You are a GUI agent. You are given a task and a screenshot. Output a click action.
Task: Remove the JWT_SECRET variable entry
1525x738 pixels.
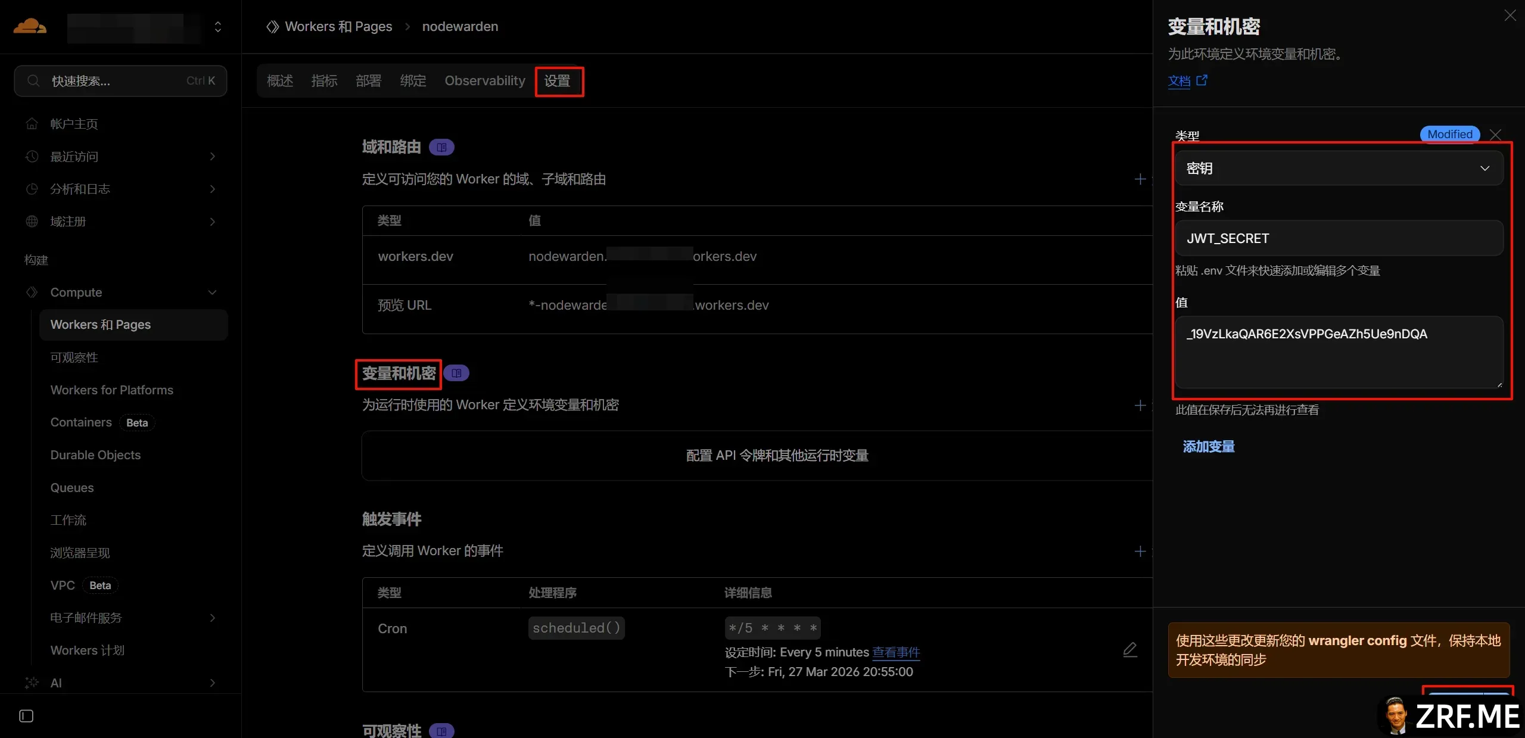coord(1495,135)
